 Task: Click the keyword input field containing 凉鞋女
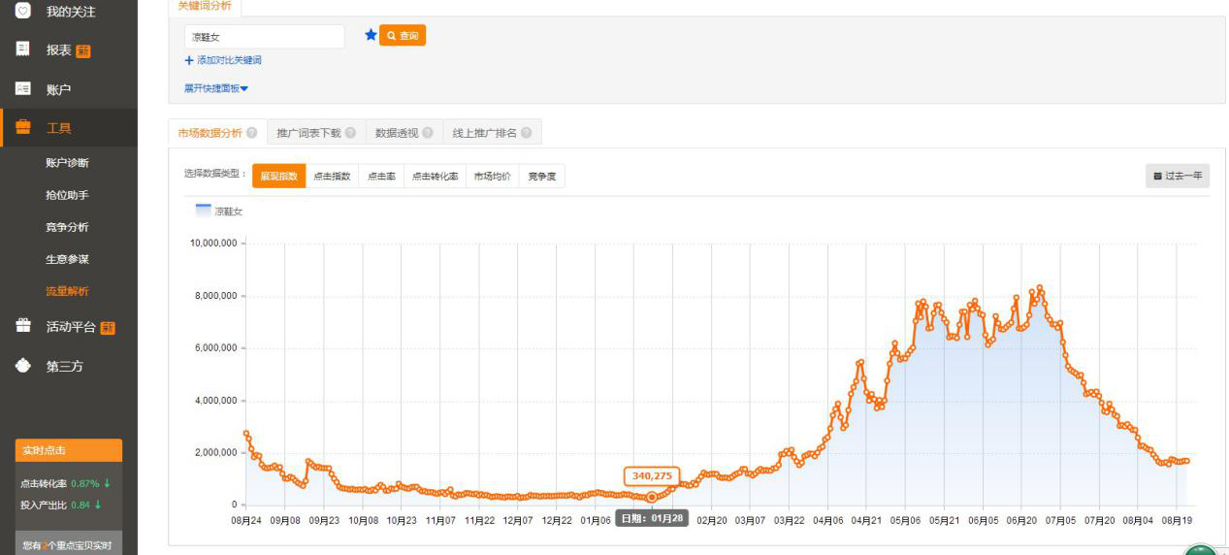(264, 37)
